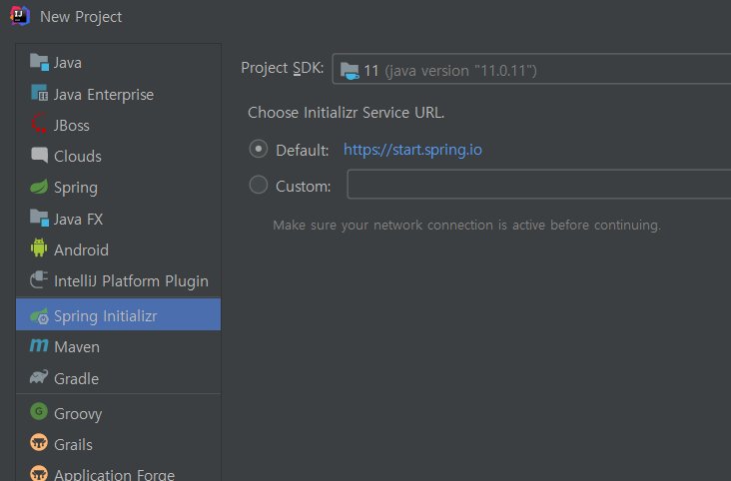Click the Java folder icon in sidebar
731x481 pixels.
(39, 62)
